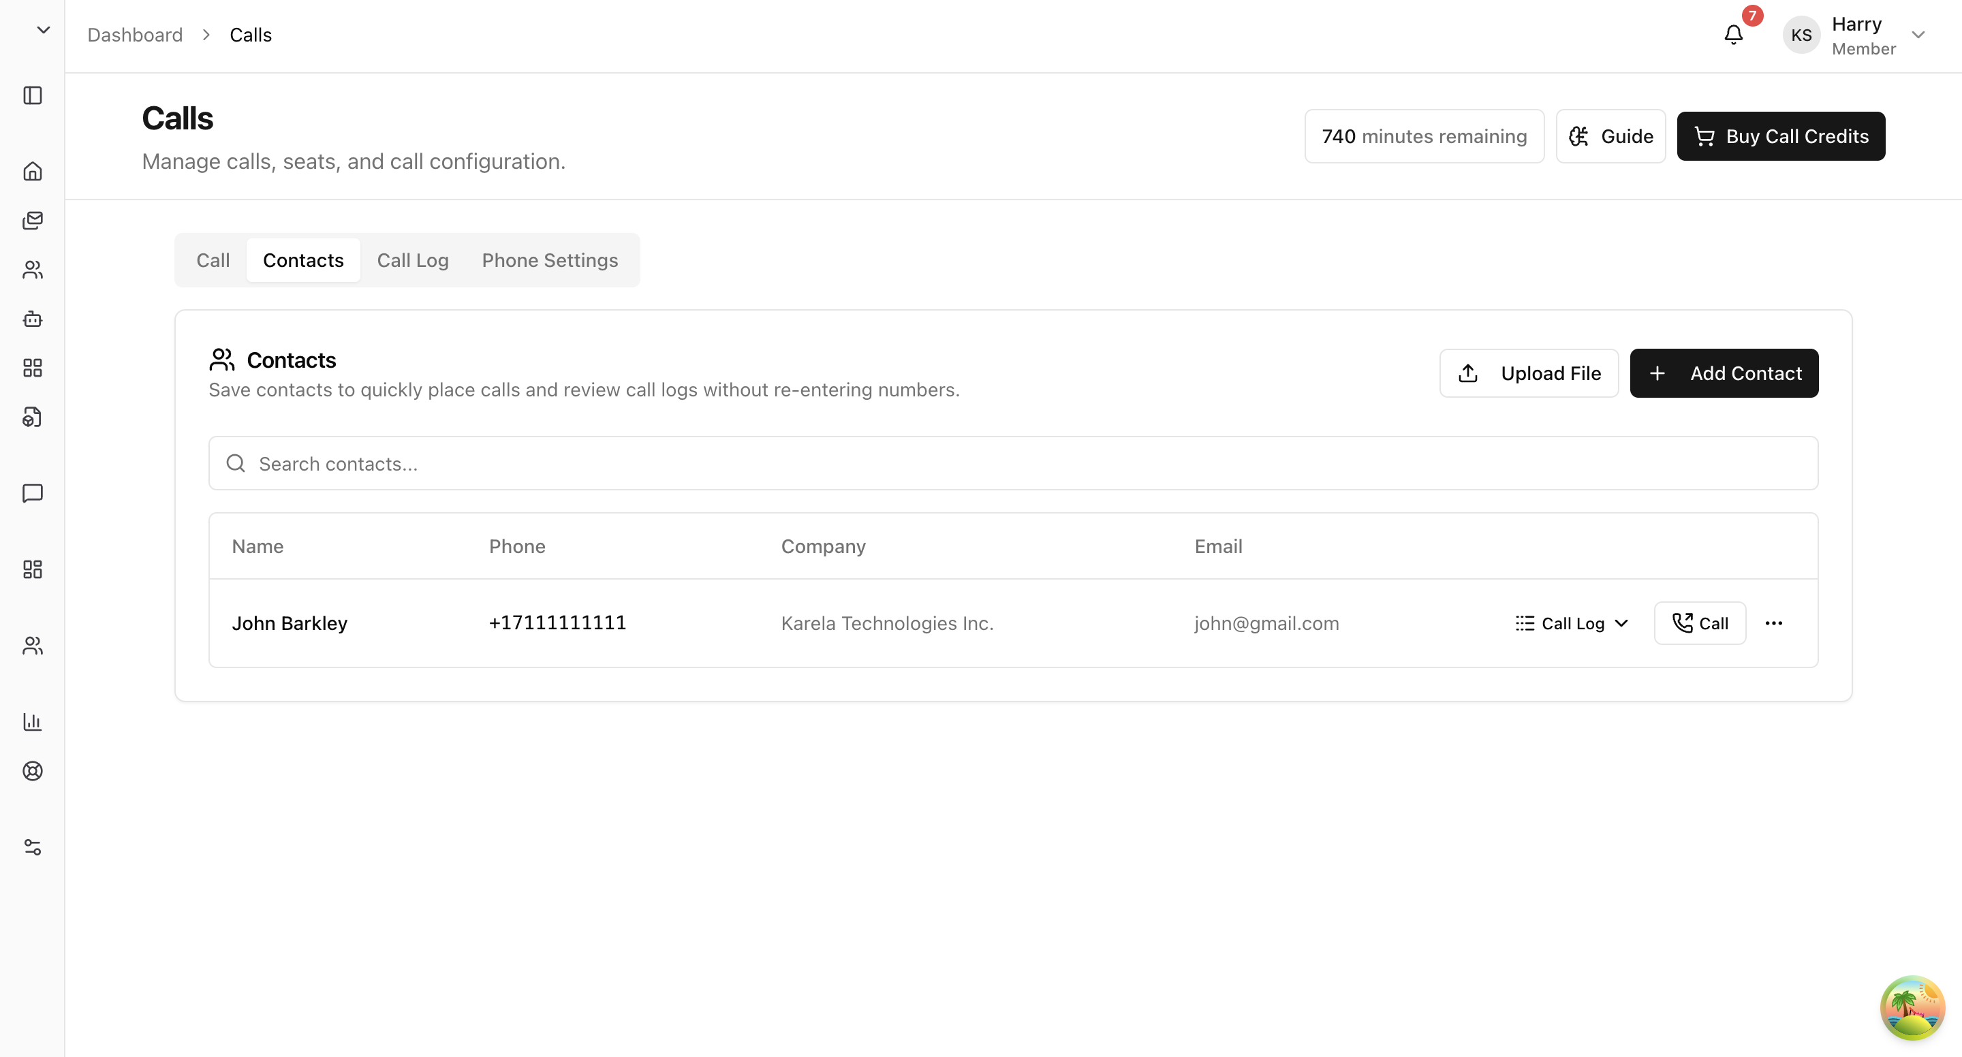Open more options for John Barkley

point(1774,623)
